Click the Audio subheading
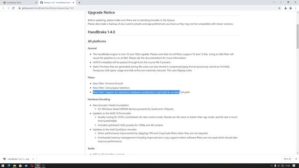 click(91, 148)
